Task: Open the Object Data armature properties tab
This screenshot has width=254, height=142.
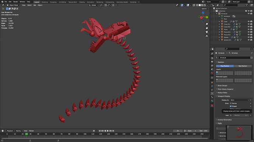Action: 212,93
